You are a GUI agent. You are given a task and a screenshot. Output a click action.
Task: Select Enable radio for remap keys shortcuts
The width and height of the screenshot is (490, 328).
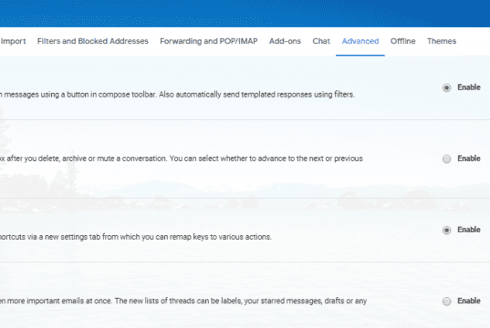click(x=446, y=230)
